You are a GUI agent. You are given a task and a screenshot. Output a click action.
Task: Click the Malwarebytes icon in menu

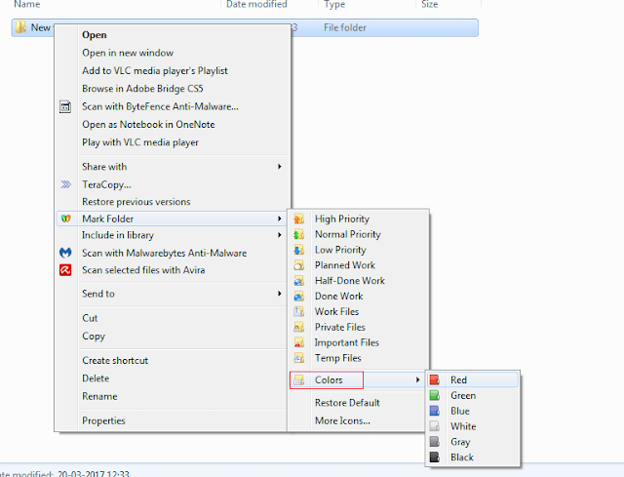pyautogui.click(x=65, y=253)
